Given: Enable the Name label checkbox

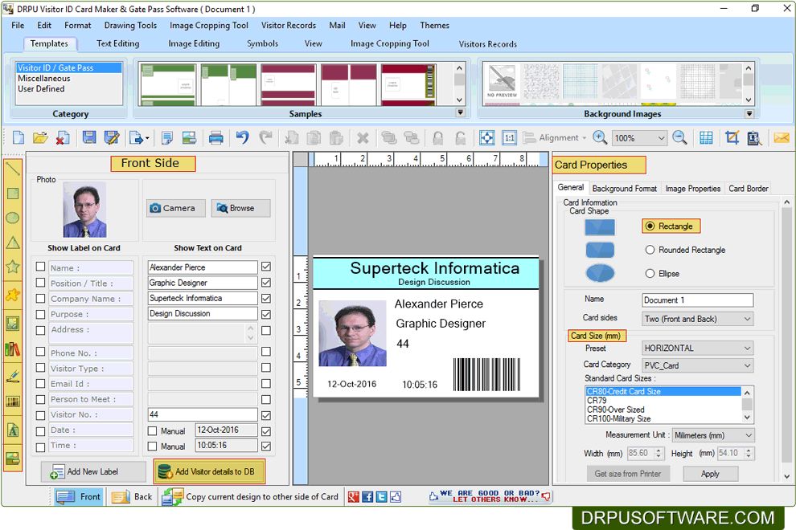Looking at the screenshot, I should pyautogui.click(x=41, y=267).
